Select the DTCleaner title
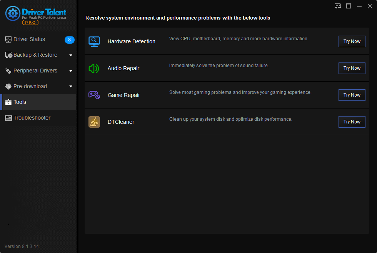The width and height of the screenshot is (377, 253). tap(121, 122)
